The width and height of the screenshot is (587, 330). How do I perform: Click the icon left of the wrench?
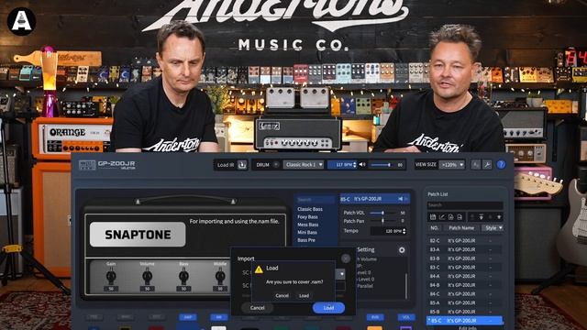476,165
